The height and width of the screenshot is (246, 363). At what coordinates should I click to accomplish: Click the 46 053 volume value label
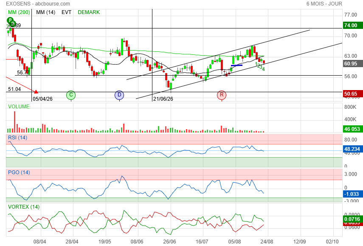point(352,129)
